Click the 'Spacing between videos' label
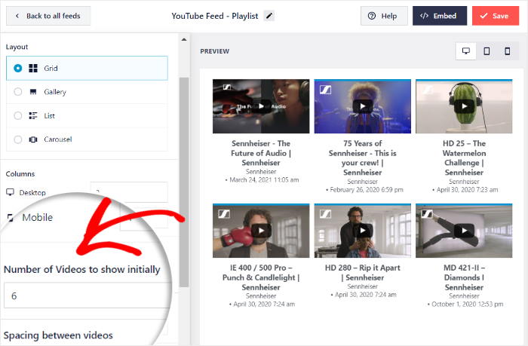528x346 pixels. [x=58, y=335]
